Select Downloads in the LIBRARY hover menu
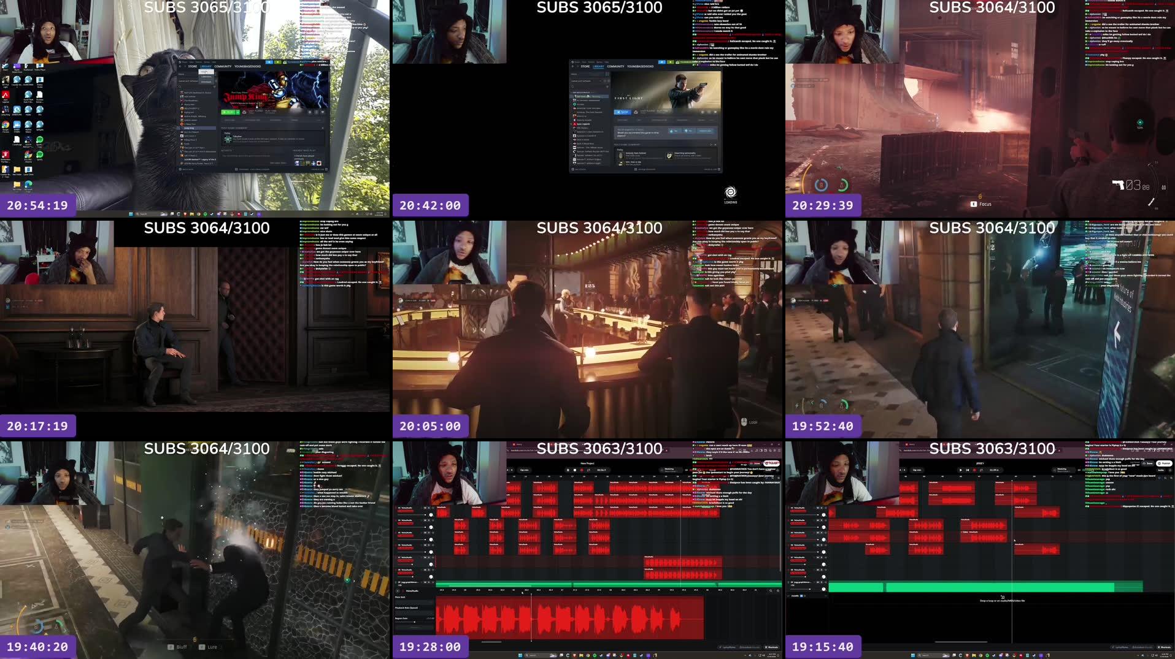 (206, 82)
